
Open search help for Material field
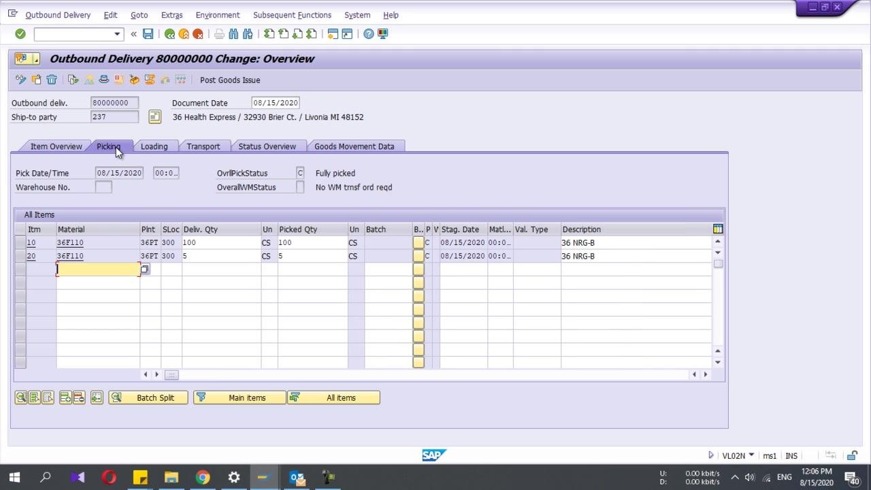tap(144, 269)
